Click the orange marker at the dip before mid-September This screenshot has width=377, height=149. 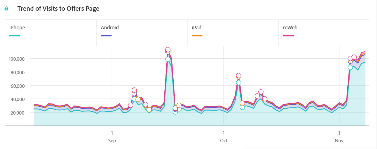(x=149, y=110)
